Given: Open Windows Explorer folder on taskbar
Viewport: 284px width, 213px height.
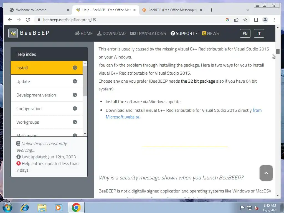Looking at the screenshot, I should 42,207.
